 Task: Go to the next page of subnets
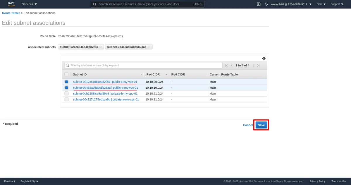click(x=253, y=66)
